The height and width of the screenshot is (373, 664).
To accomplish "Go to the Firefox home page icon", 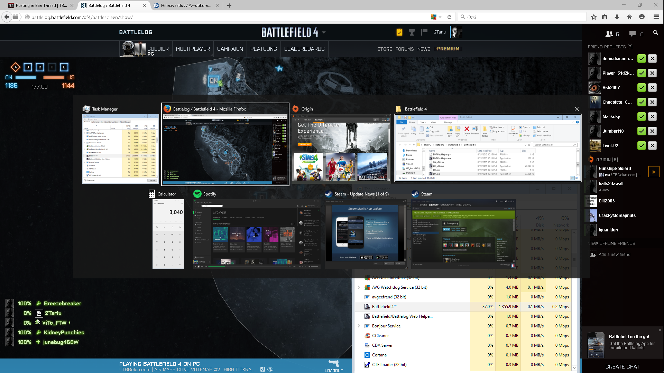I will tap(629, 17).
